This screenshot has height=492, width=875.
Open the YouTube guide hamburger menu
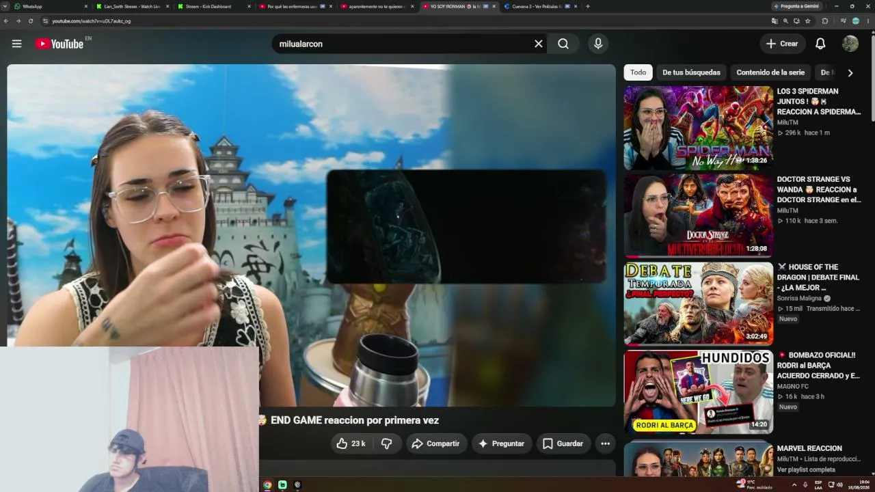17,44
